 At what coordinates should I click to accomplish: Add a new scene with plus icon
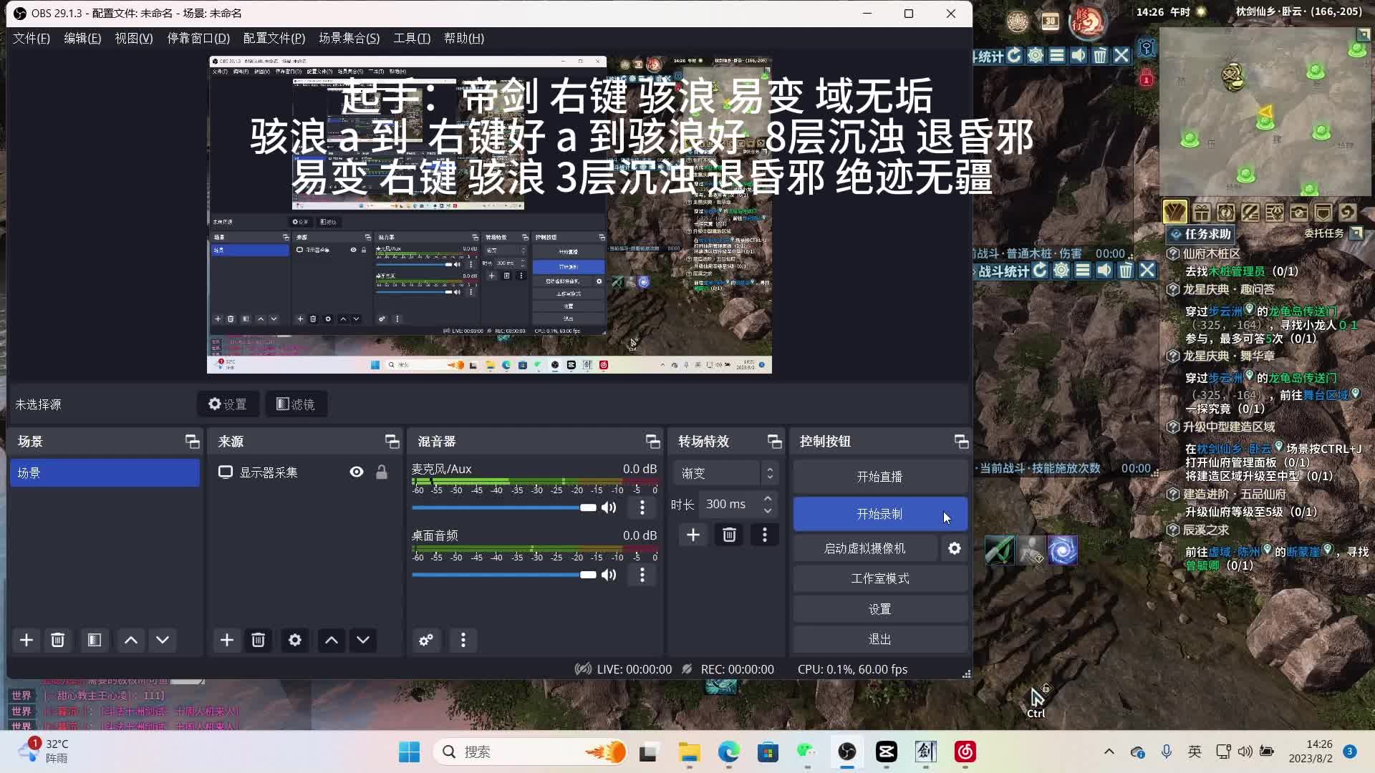point(26,640)
